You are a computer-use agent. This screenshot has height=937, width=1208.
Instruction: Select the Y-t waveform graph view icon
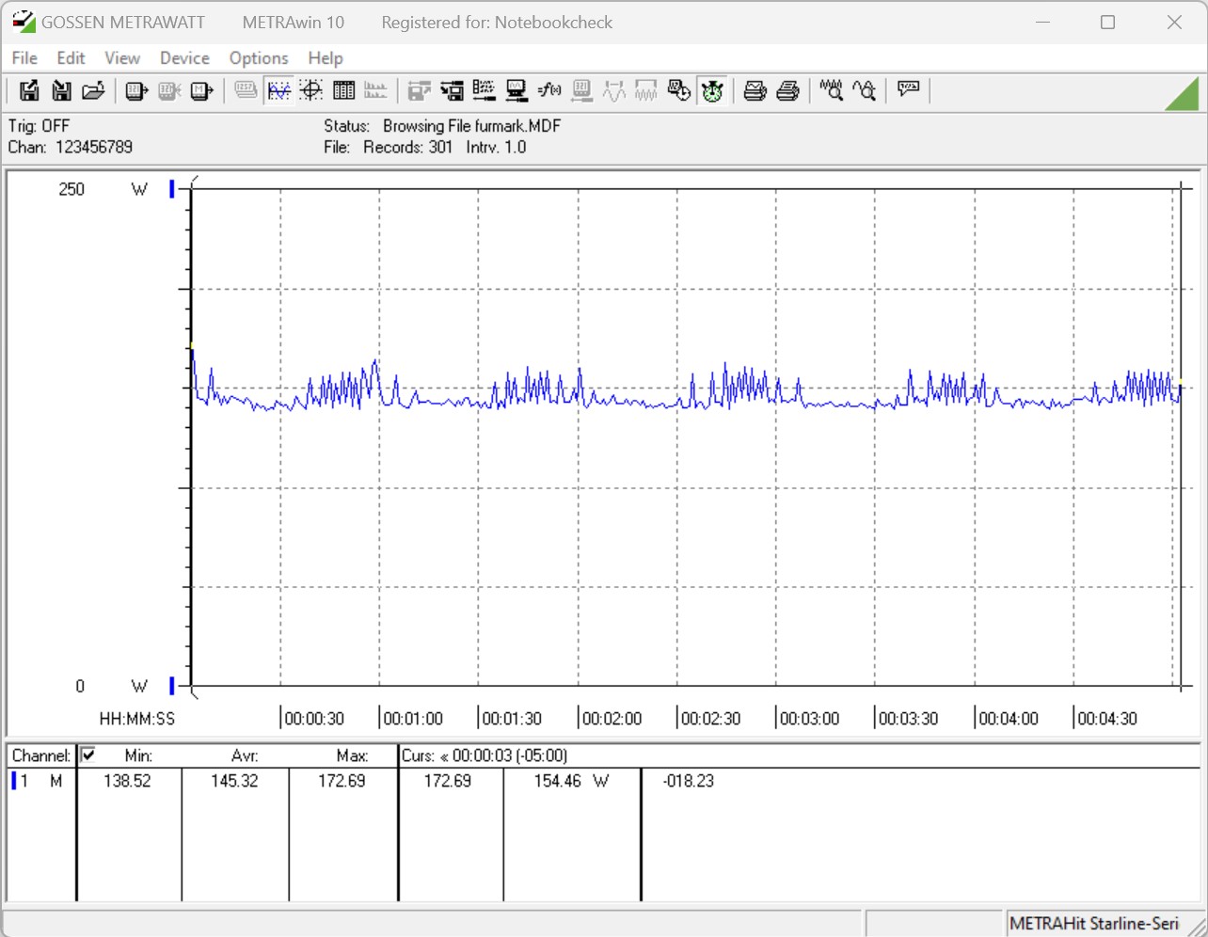click(279, 90)
